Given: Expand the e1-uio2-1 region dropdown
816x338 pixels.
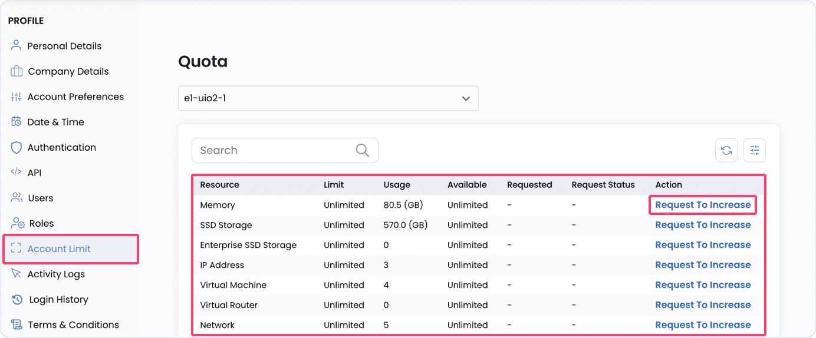Looking at the screenshot, I should 328,98.
